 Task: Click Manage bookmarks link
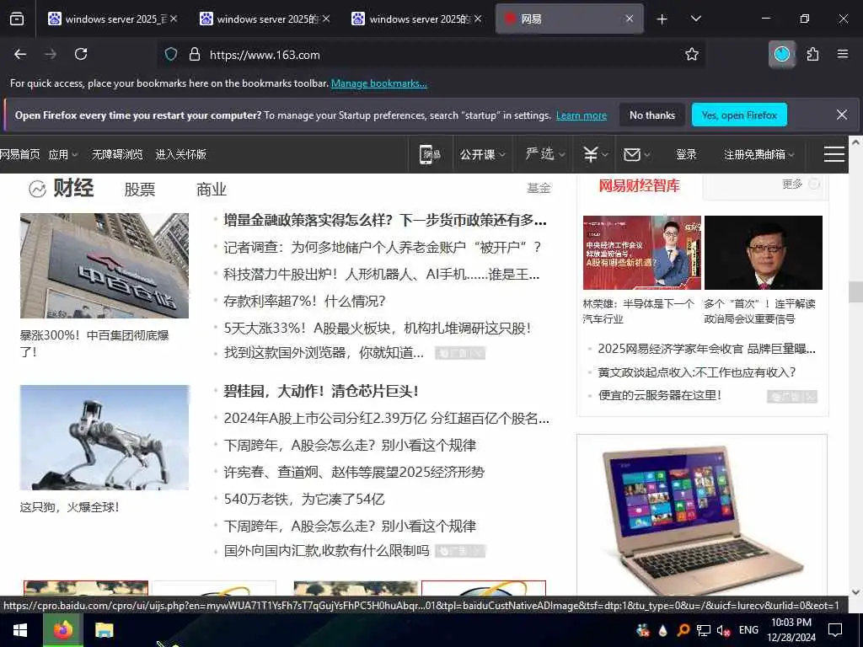point(378,83)
